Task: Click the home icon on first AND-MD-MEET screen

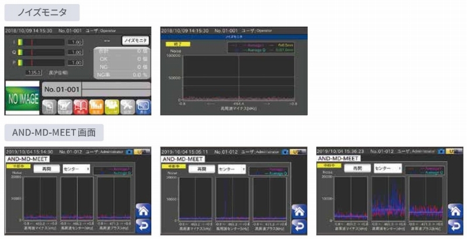Action: (x=143, y=210)
